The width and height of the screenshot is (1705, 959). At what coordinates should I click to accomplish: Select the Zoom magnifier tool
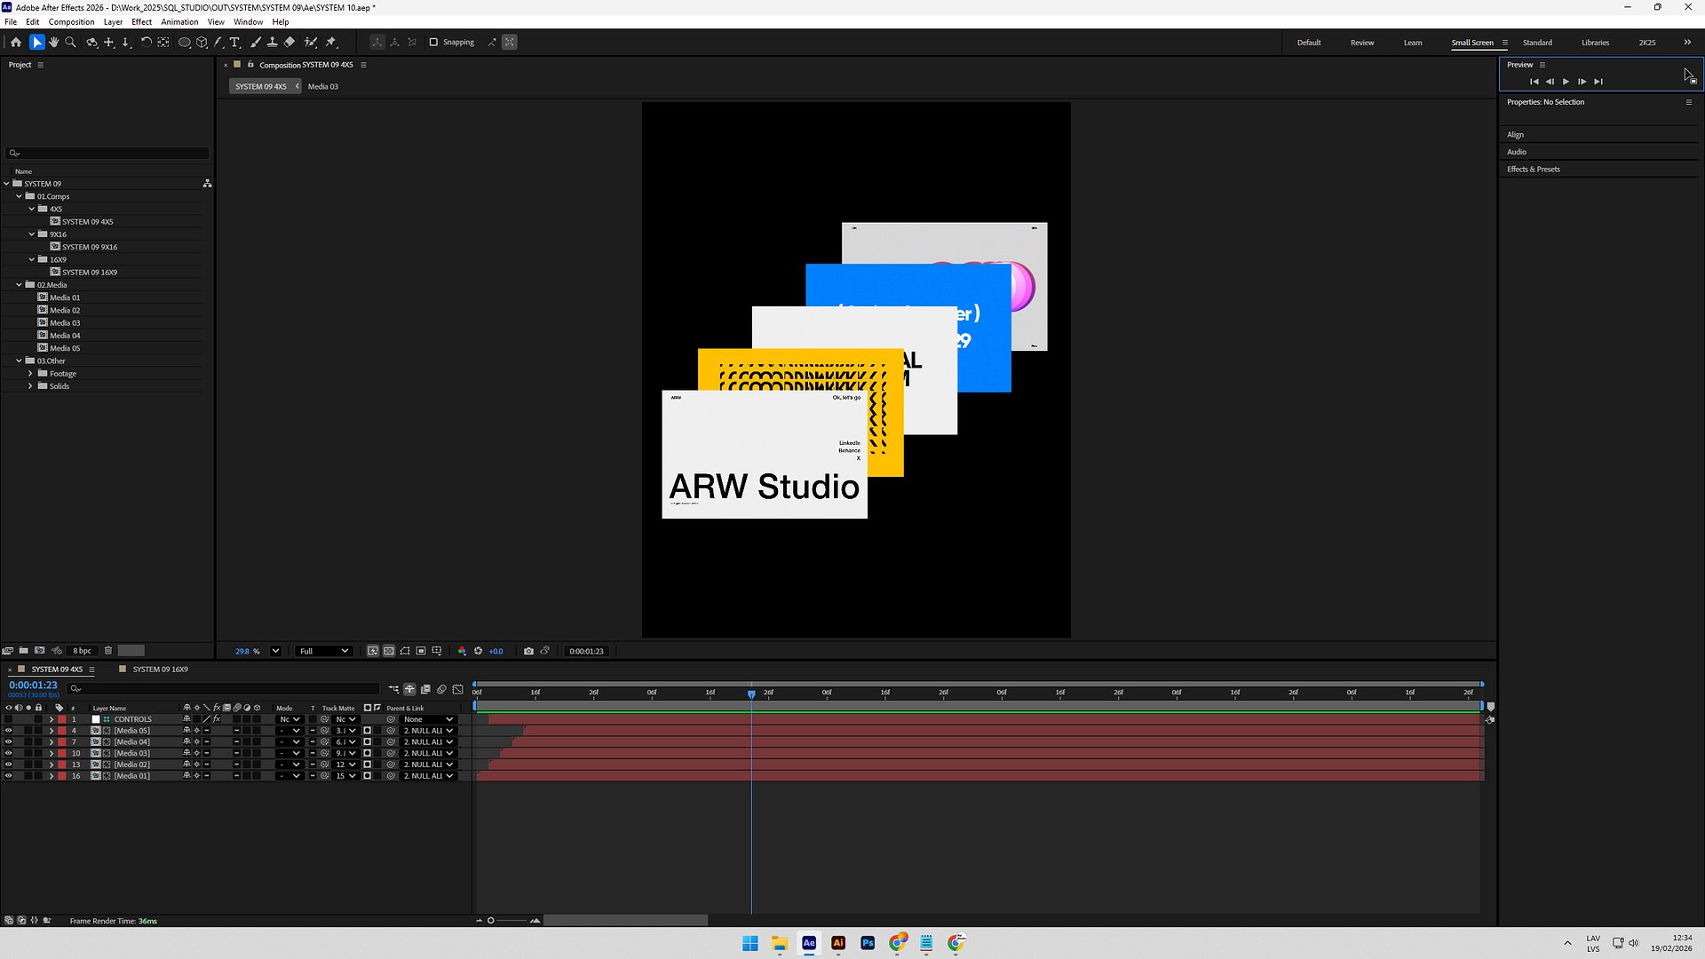click(71, 42)
